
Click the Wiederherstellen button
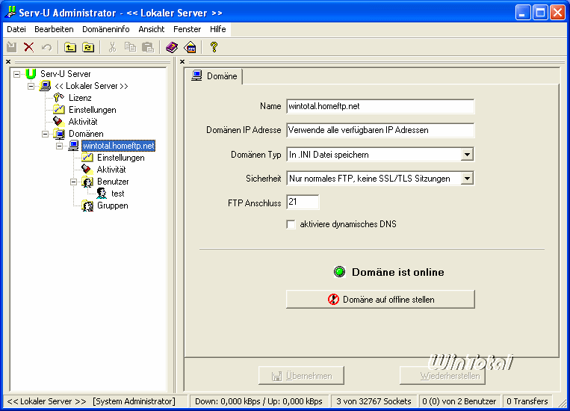[442, 376]
